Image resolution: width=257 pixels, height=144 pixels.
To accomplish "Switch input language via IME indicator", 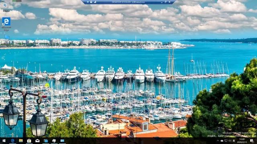I will [234, 140].
